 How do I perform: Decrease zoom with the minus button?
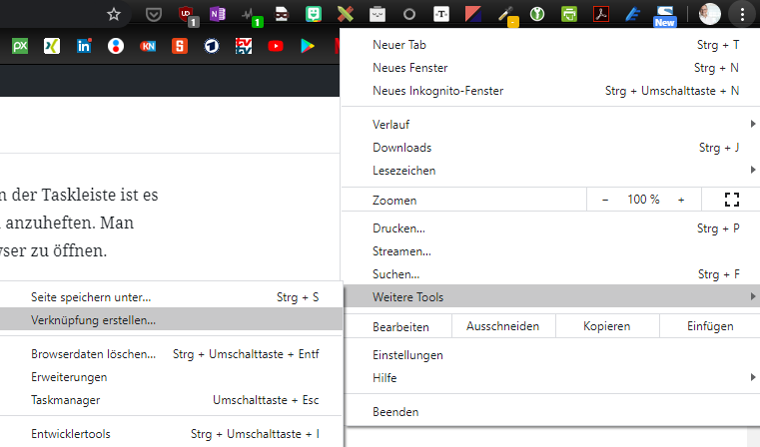(605, 200)
